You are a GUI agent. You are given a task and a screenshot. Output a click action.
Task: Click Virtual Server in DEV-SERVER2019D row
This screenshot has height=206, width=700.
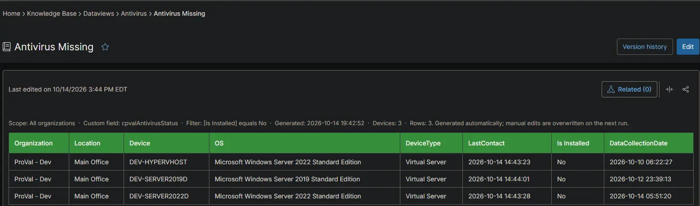pyautogui.click(x=431, y=179)
